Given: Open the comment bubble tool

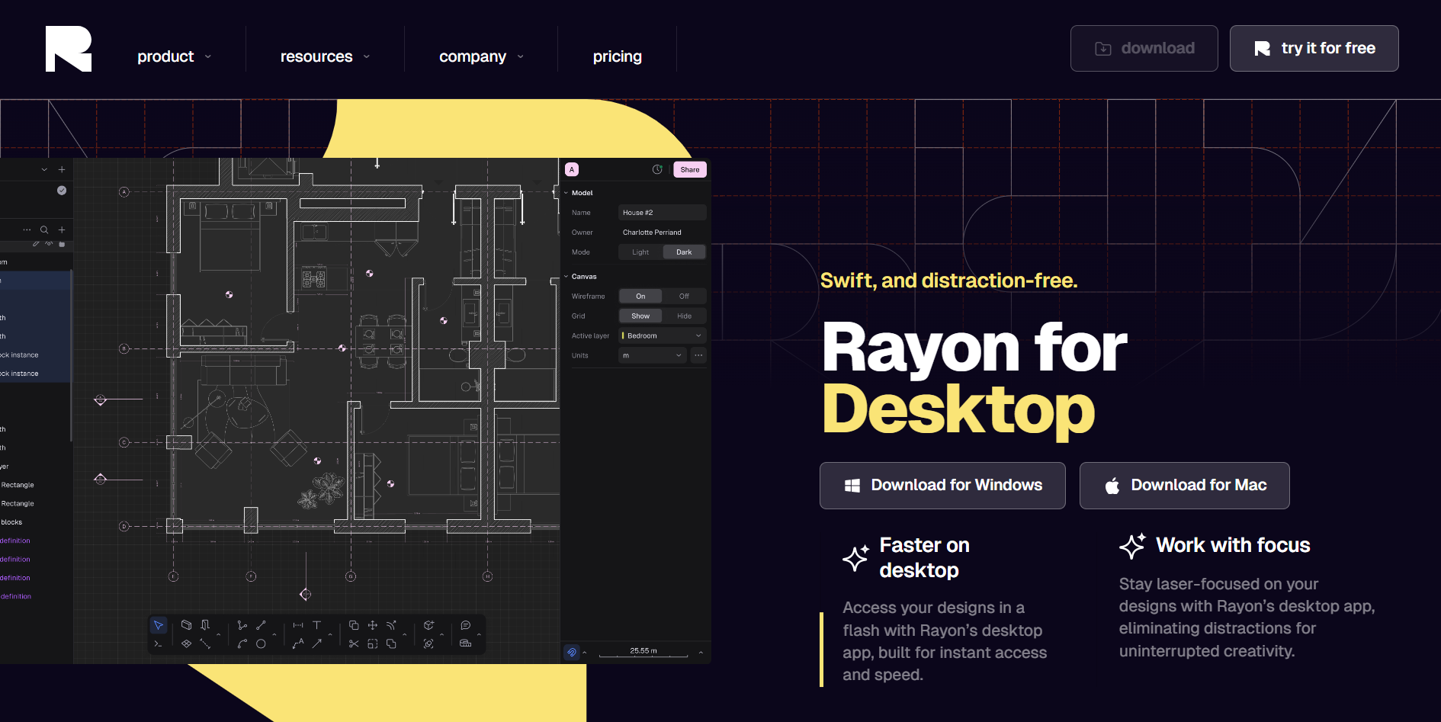Looking at the screenshot, I should click(466, 625).
